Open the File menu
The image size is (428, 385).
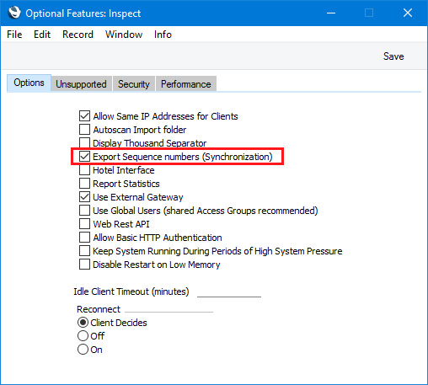(x=14, y=35)
